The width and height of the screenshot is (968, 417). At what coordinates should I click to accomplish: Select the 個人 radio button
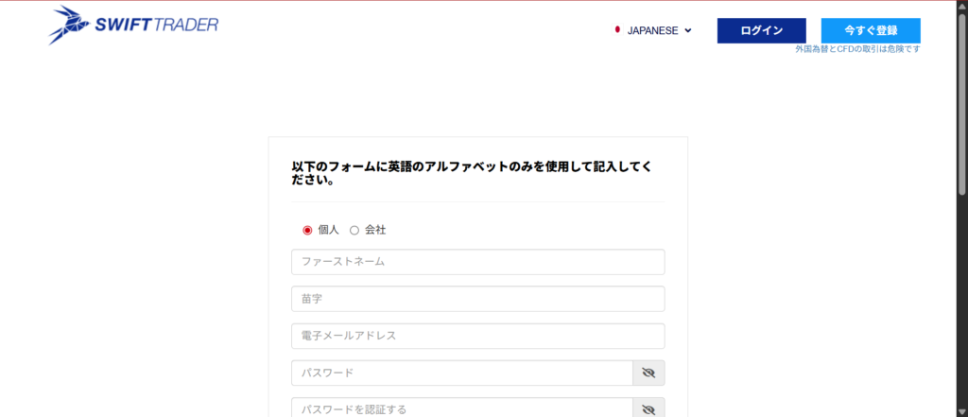click(x=307, y=230)
